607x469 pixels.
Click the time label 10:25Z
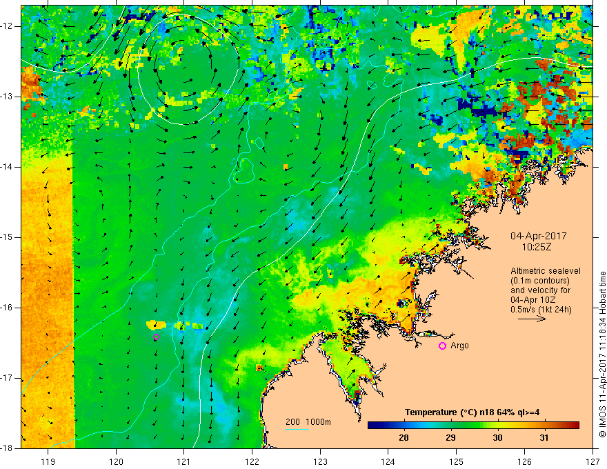tap(537, 247)
